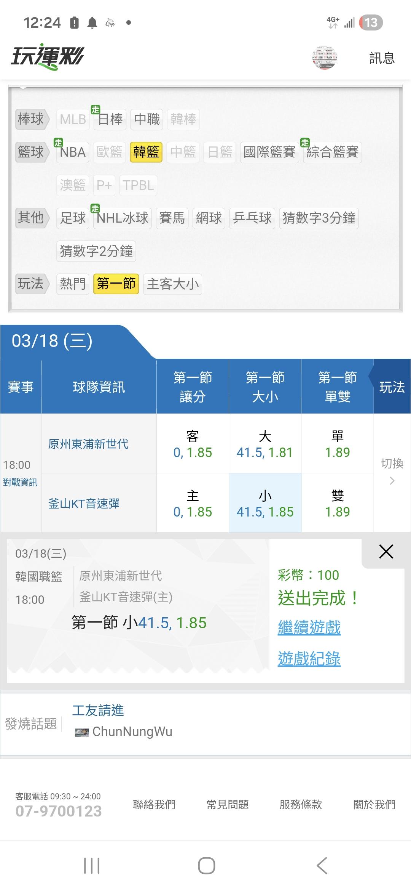The height and width of the screenshot is (892, 411).
Task: Click 玩法 column header
Action: click(x=392, y=387)
